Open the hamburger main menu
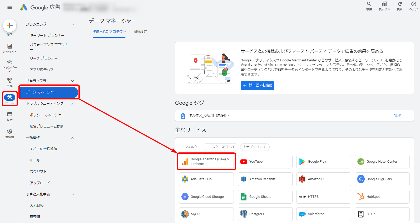420x223 pixels. tap(10, 7)
